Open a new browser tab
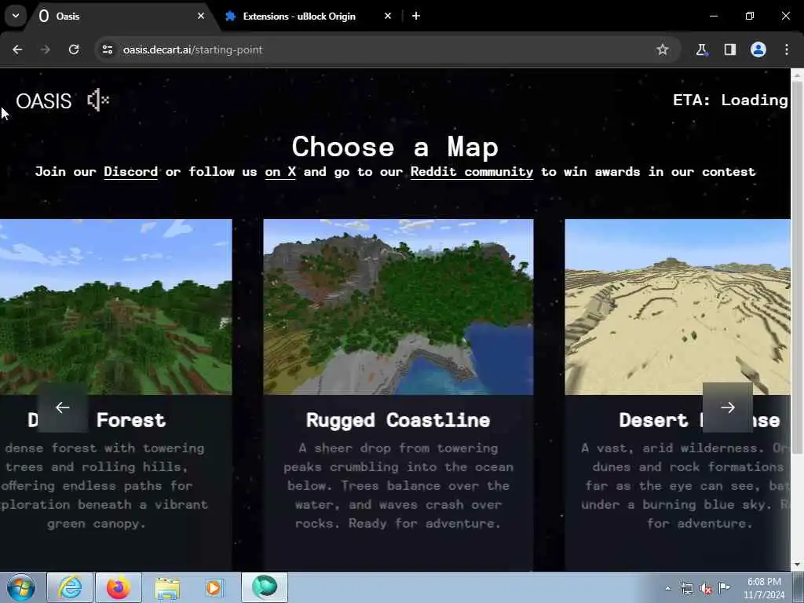 pyautogui.click(x=416, y=16)
